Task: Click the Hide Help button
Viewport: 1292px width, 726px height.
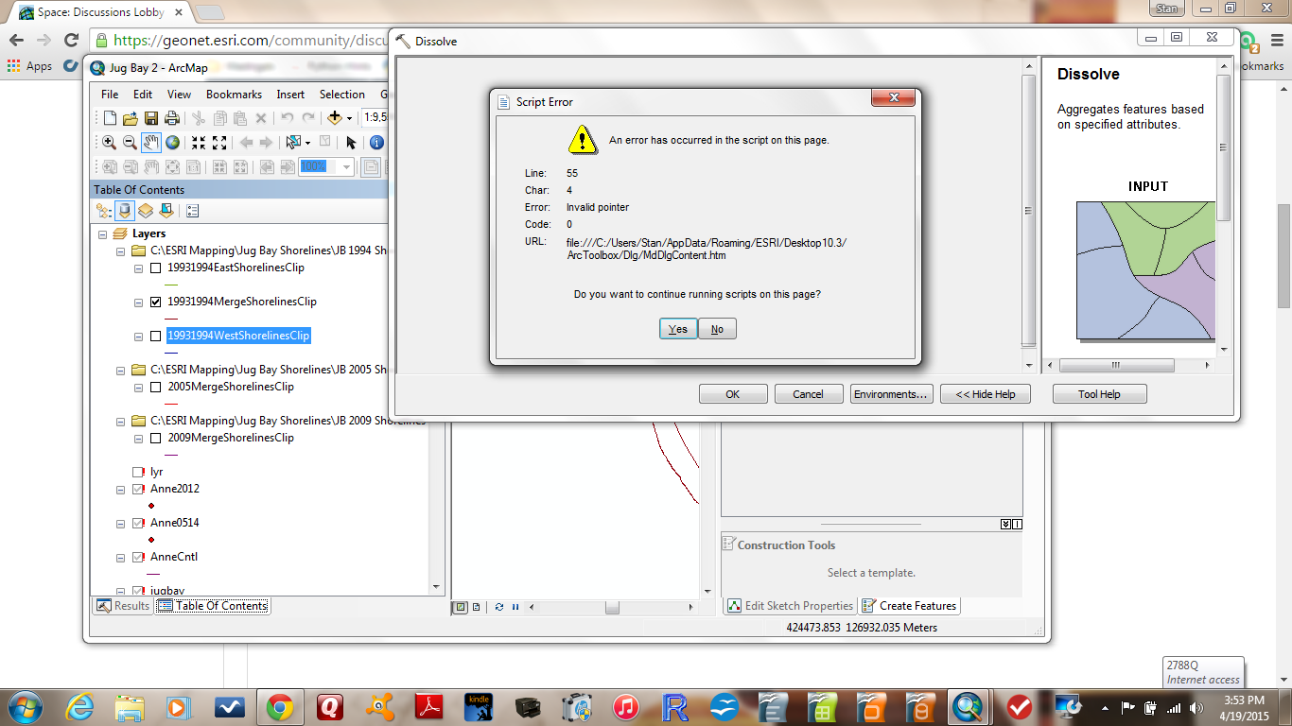Action: tap(986, 394)
